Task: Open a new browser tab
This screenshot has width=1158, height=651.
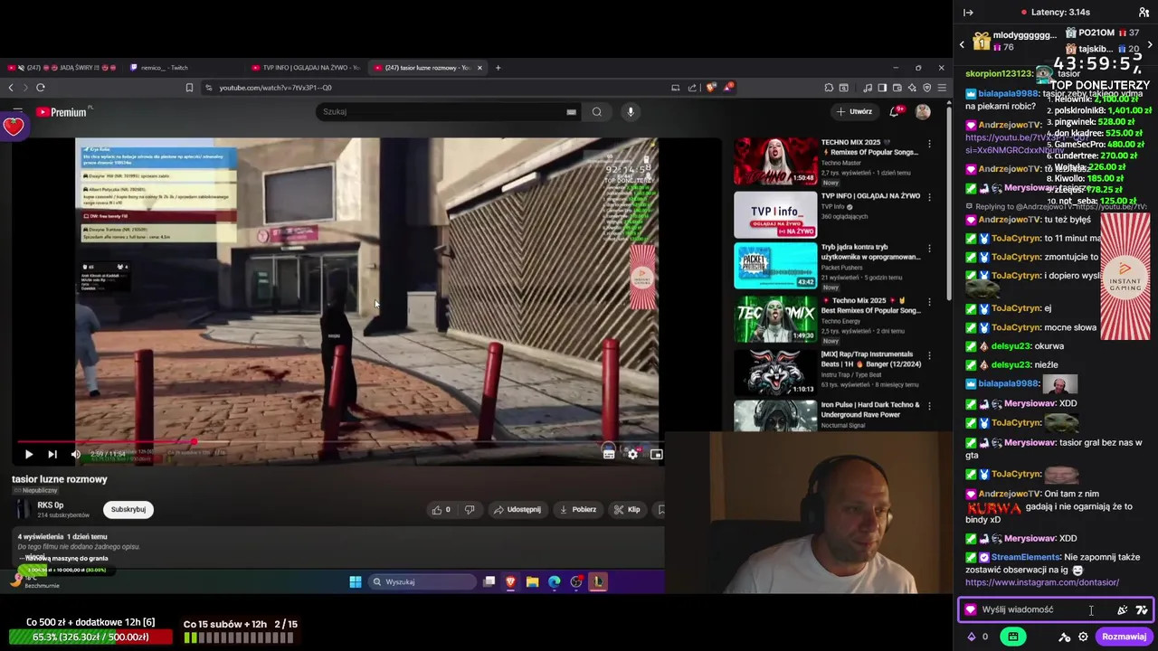Action: [498, 68]
